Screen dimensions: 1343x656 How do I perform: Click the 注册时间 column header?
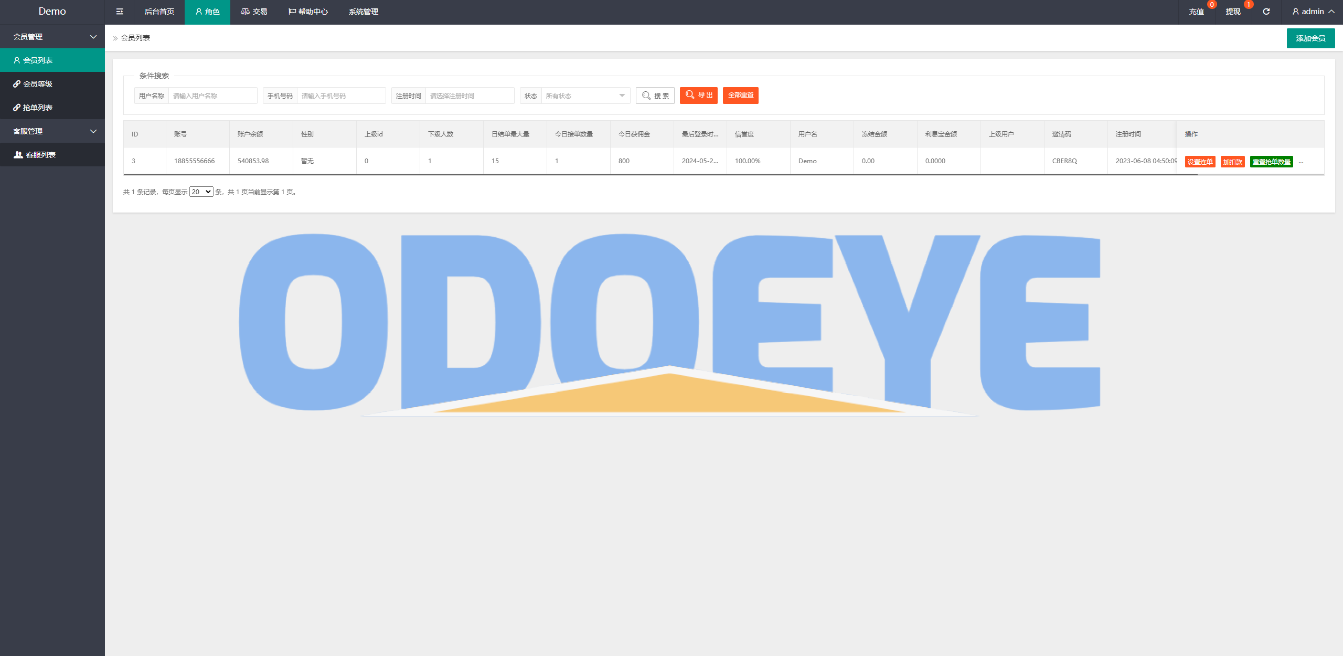1142,134
